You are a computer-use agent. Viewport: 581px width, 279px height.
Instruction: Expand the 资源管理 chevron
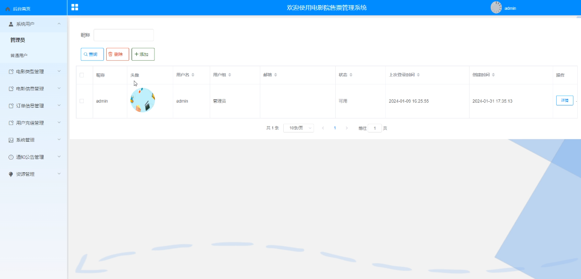(x=59, y=174)
